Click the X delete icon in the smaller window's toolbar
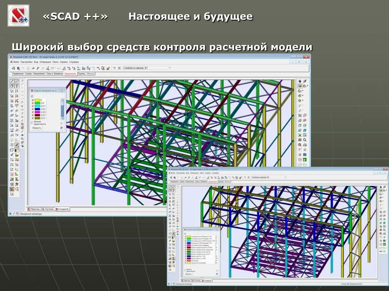 pyautogui.click(x=248, y=177)
